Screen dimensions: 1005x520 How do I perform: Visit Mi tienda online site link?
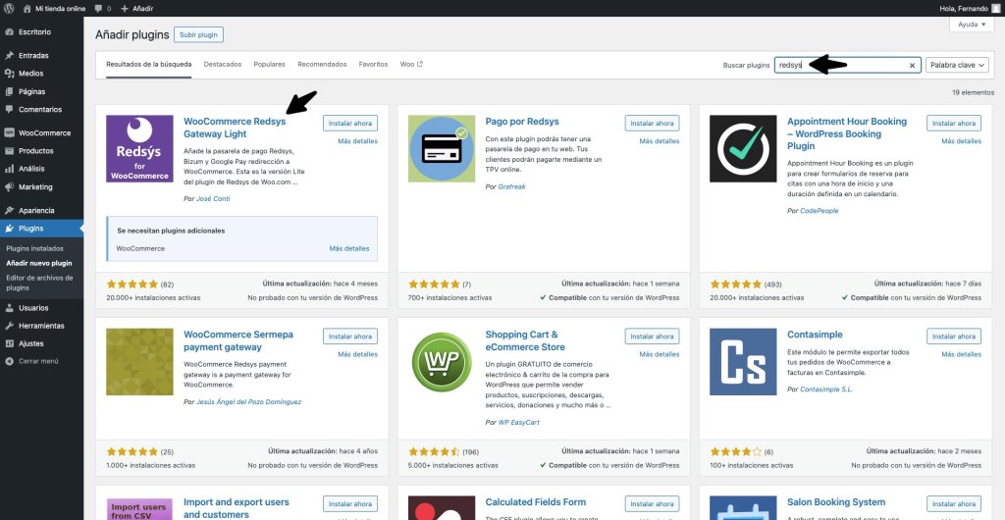(55, 8)
